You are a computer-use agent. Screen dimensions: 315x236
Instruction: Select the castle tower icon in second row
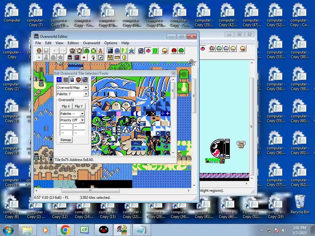[x=70, y=57]
